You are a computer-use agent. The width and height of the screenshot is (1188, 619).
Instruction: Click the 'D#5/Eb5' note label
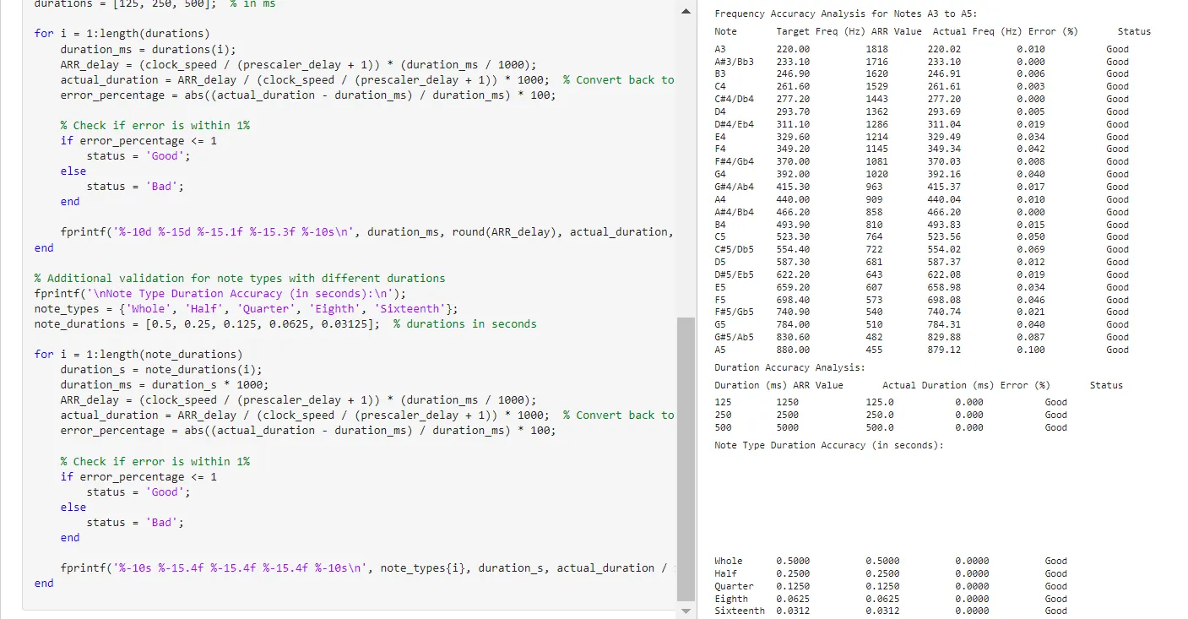[x=734, y=274]
